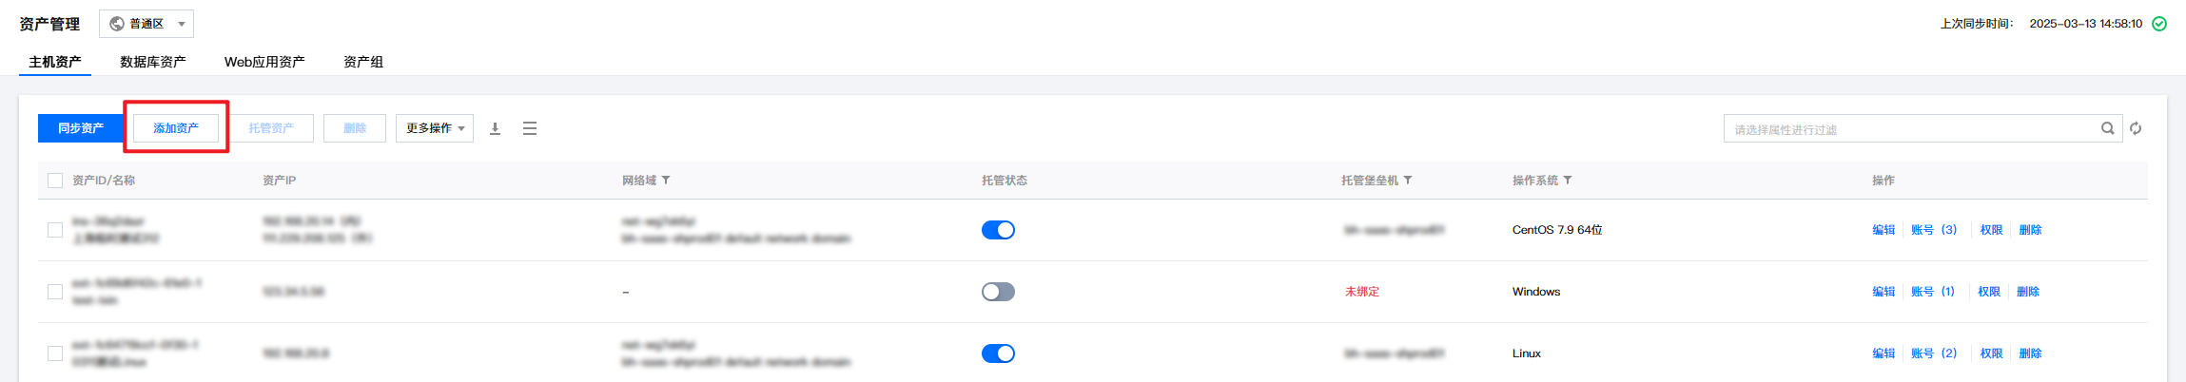Select the Linux asset row checkbox
This screenshot has width=2186, height=382.
click(55, 353)
